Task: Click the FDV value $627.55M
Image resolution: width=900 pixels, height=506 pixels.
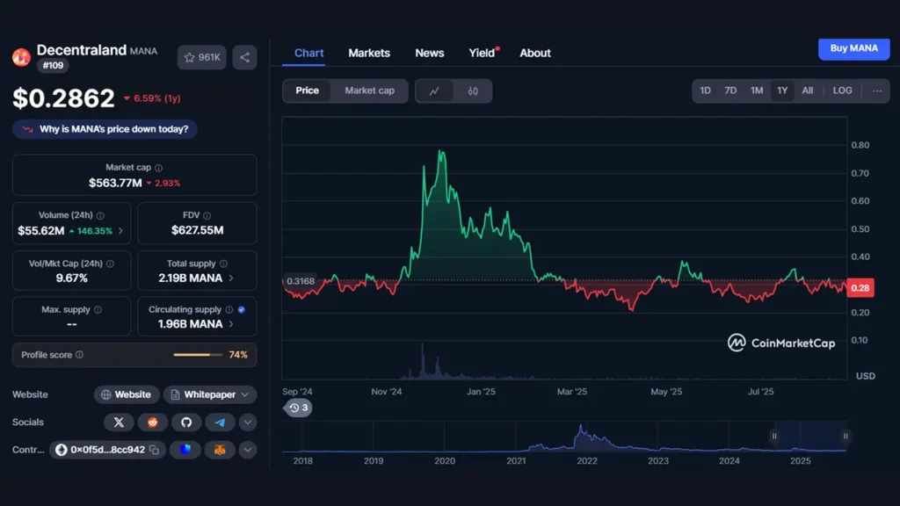Action: (198, 231)
